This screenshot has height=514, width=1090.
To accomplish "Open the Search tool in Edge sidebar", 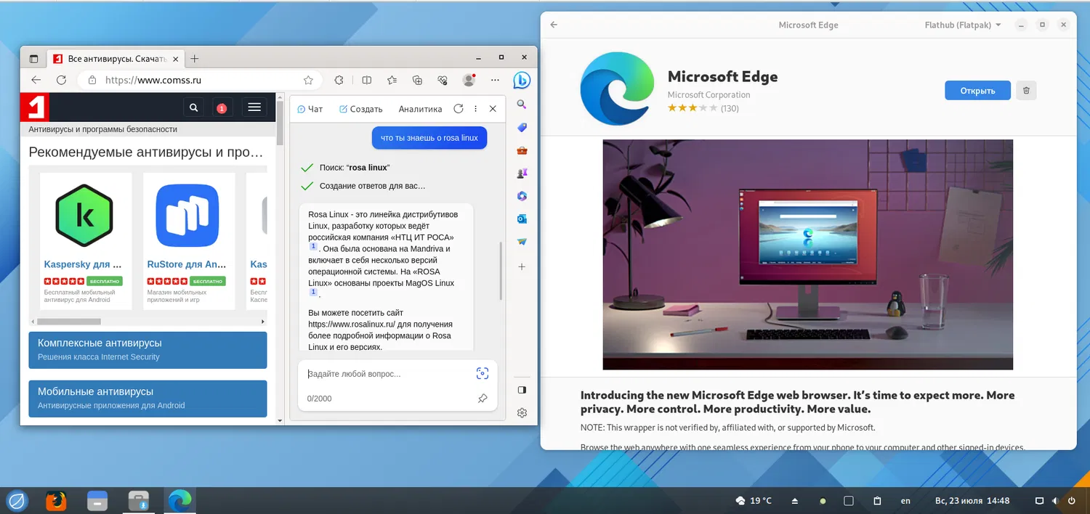I will 522,105.
